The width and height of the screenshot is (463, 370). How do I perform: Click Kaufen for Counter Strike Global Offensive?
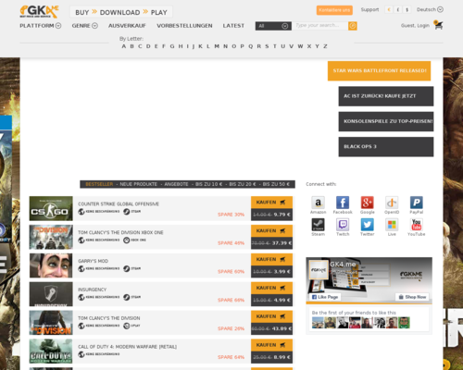(271, 203)
